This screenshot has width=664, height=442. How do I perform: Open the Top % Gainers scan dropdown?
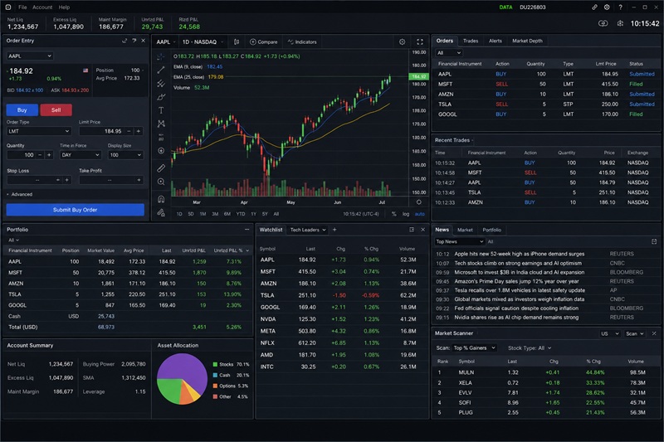pos(474,347)
